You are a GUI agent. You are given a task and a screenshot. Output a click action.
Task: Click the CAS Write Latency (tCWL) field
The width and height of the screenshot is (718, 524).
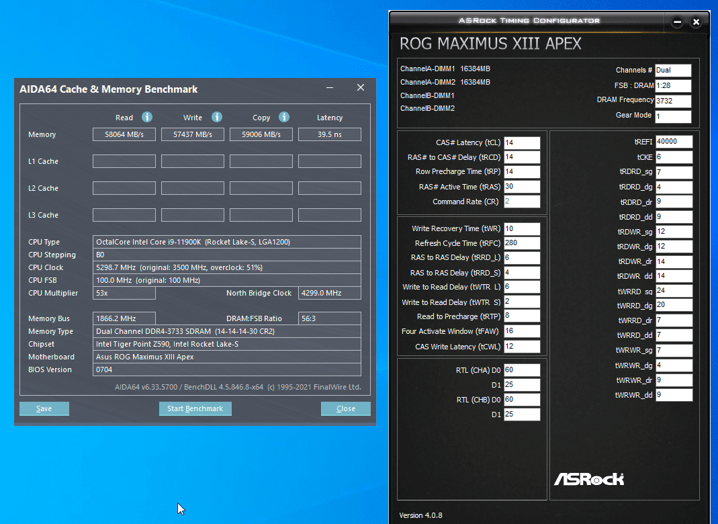pyautogui.click(x=522, y=347)
